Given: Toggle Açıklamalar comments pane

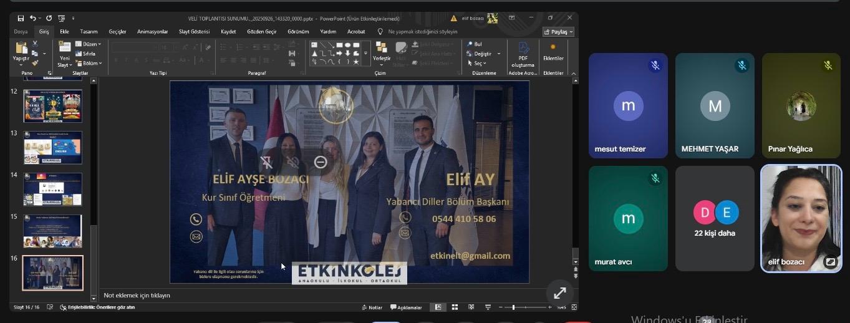Looking at the screenshot, I should coord(406,307).
